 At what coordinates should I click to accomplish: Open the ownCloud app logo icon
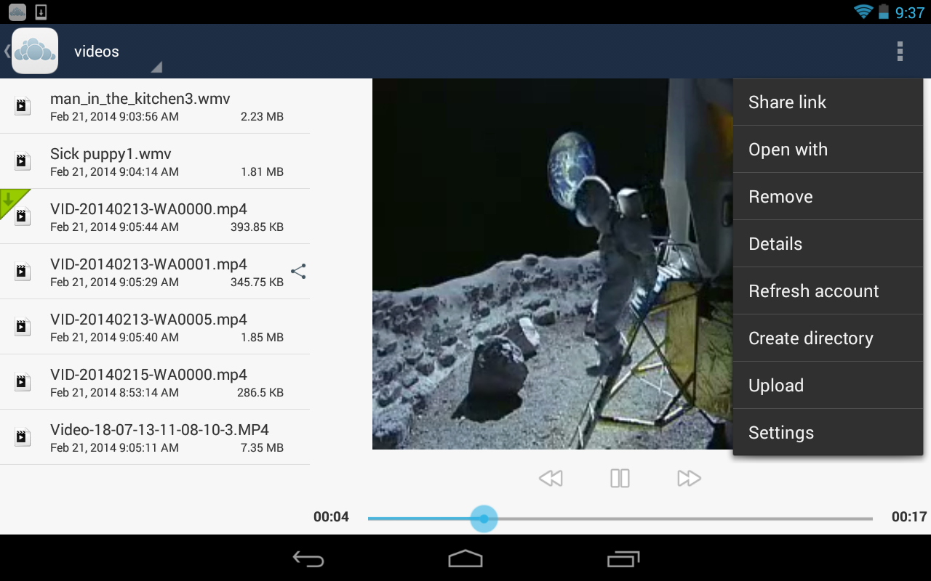(34, 51)
